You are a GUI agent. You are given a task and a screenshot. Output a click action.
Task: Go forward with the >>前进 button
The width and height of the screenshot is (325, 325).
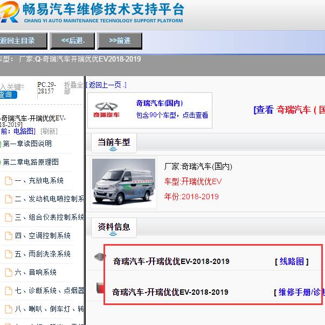(120, 40)
